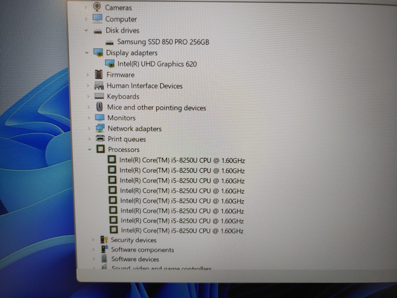This screenshot has width=397, height=298.
Task: Click the Software devices icon
Action: (104, 259)
